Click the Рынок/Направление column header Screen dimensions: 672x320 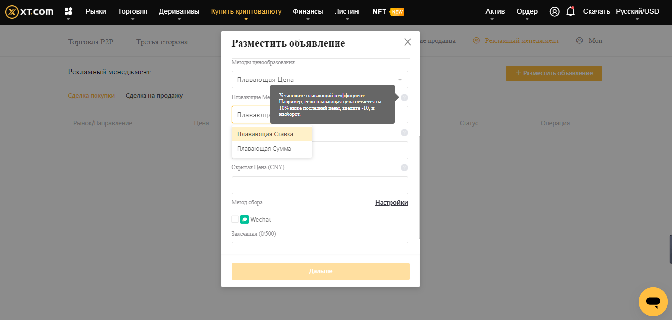pos(102,123)
